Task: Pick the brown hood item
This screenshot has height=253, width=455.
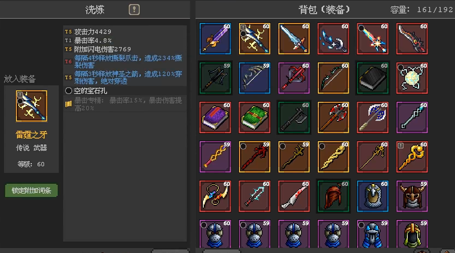Action: [333, 196]
